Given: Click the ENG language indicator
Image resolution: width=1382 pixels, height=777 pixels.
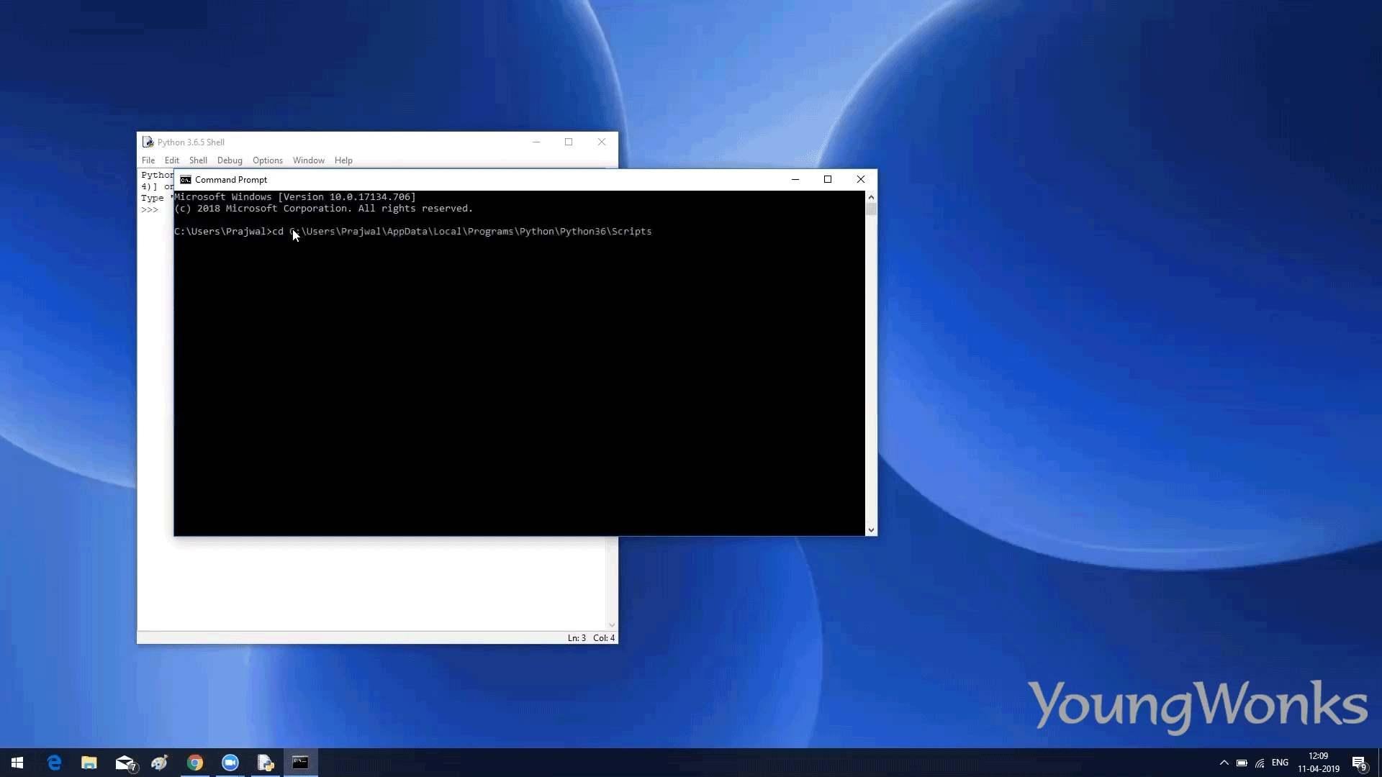Looking at the screenshot, I should 1280,763.
